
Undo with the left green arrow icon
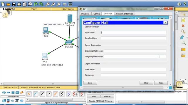[36, 4]
